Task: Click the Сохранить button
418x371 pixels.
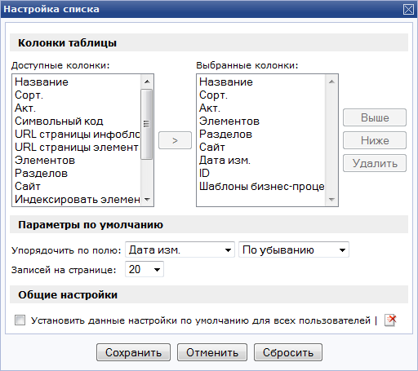Action: tap(133, 352)
